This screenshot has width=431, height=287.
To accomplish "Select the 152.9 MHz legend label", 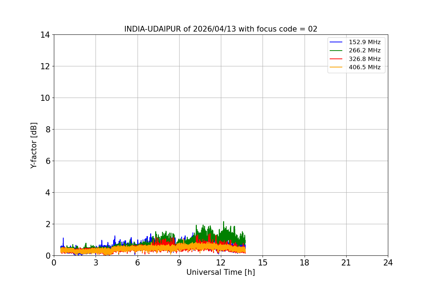I will click(365, 42).
